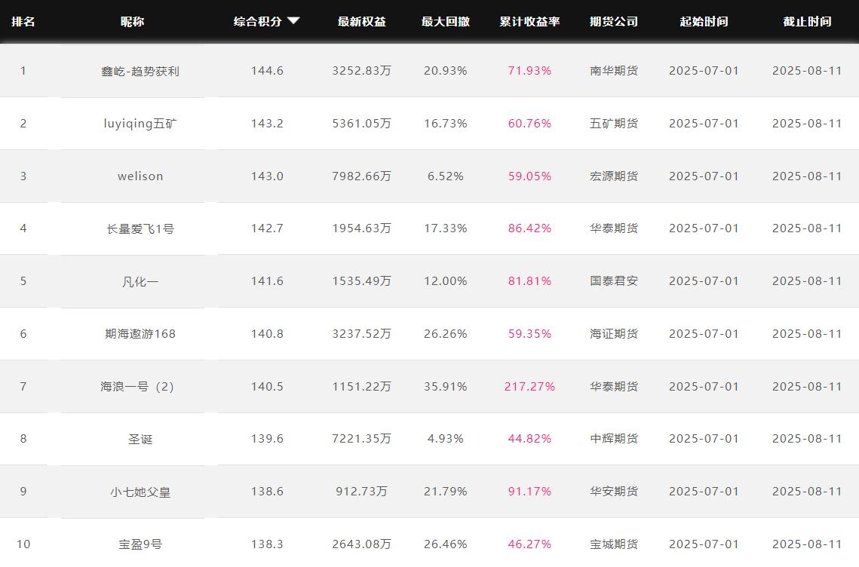
Task: Open trader 圣诞
Action: point(140,440)
